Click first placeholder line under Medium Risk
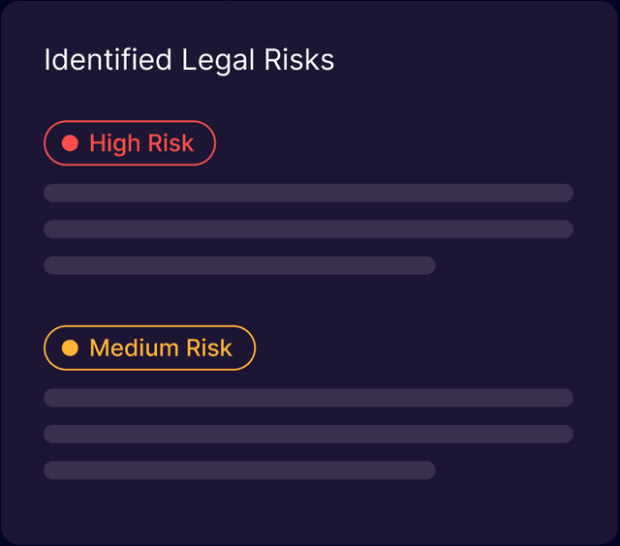The height and width of the screenshot is (546, 620). [x=308, y=398]
